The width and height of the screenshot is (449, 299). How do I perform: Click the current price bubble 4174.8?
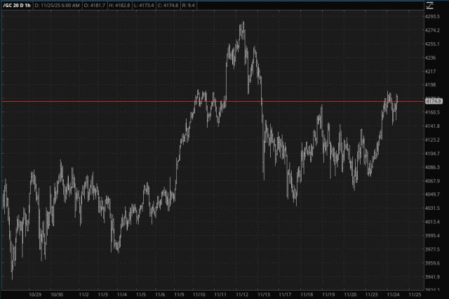(434, 102)
